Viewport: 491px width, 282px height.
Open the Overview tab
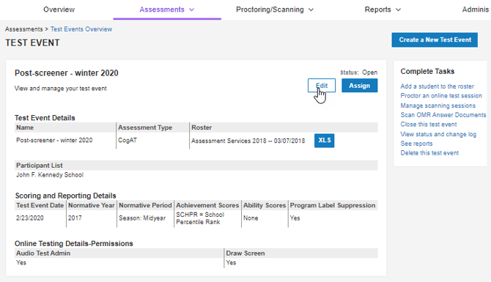[59, 10]
